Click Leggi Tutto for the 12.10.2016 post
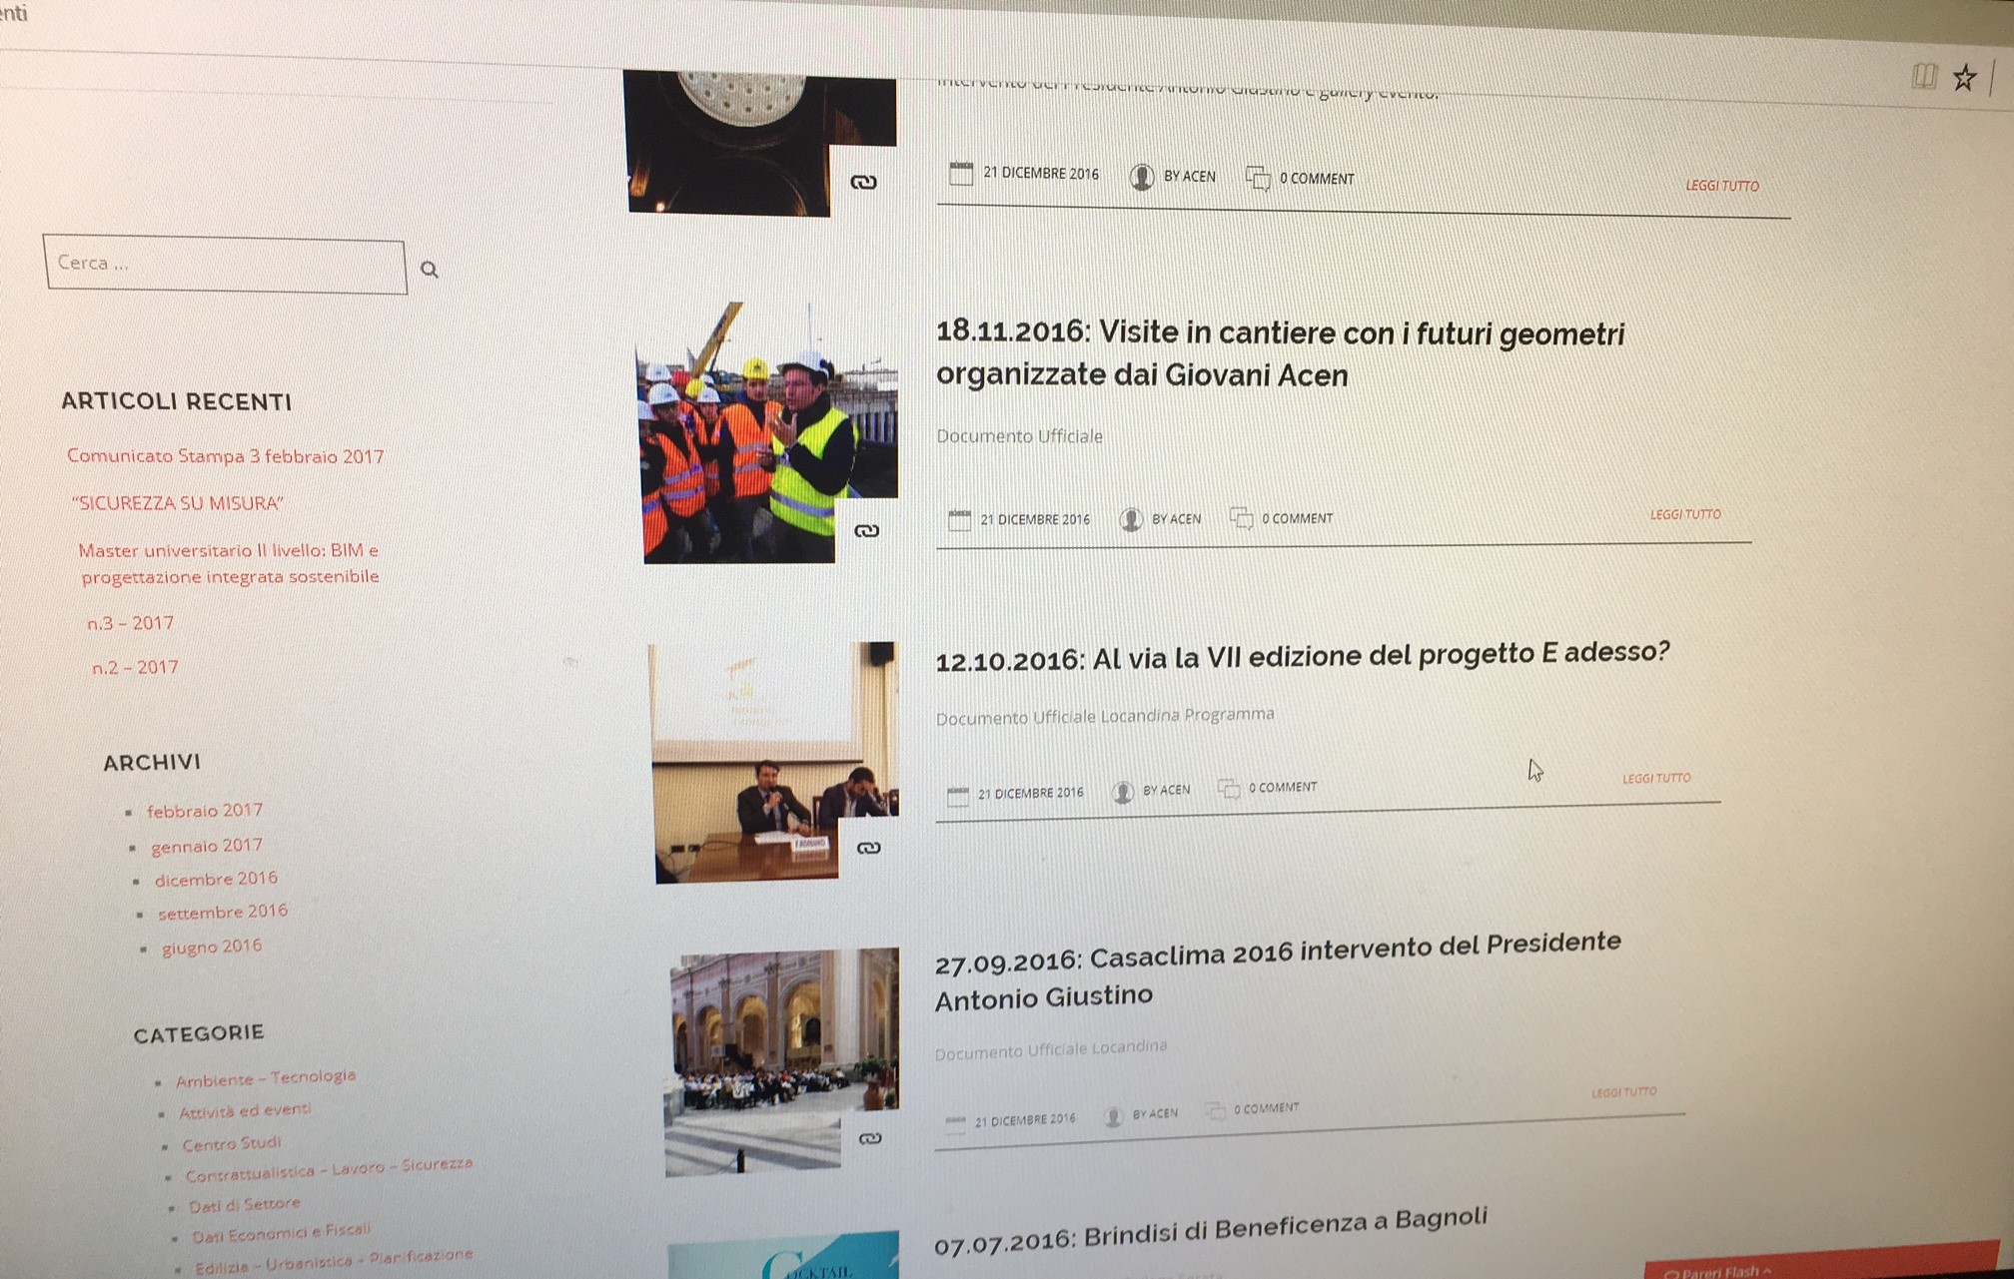Image resolution: width=2014 pixels, height=1279 pixels. pyautogui.click(x=1655, y=778)
